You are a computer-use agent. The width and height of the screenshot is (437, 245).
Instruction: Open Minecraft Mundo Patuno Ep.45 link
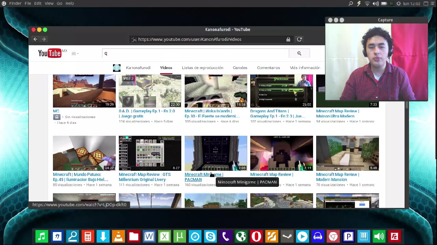pos(80,177)
